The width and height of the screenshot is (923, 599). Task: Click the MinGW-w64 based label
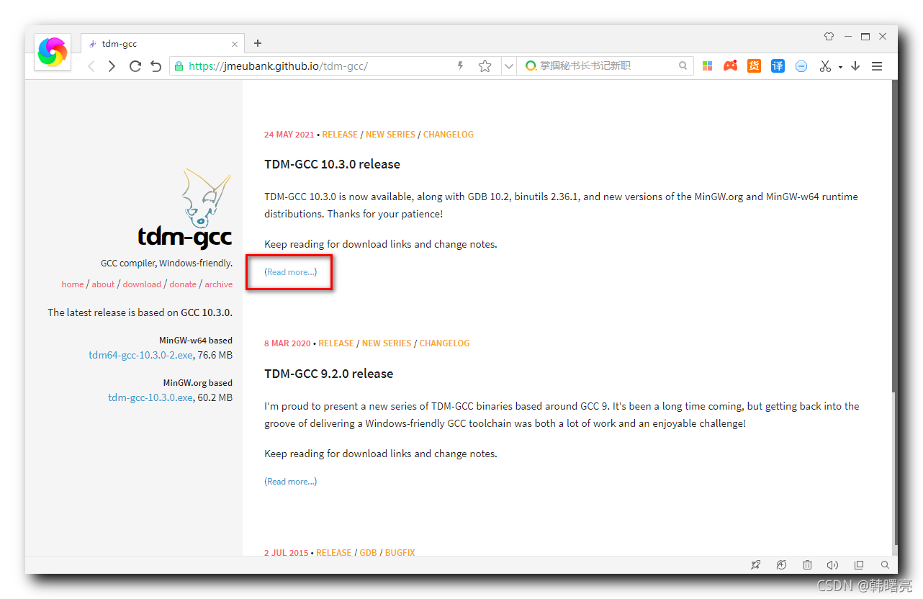196,341
